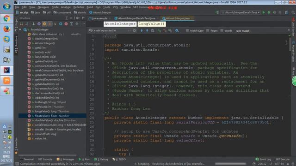296x166 pixels.
Task: Open Firefox from Windows taskbar
Action: tap(6, 29)
